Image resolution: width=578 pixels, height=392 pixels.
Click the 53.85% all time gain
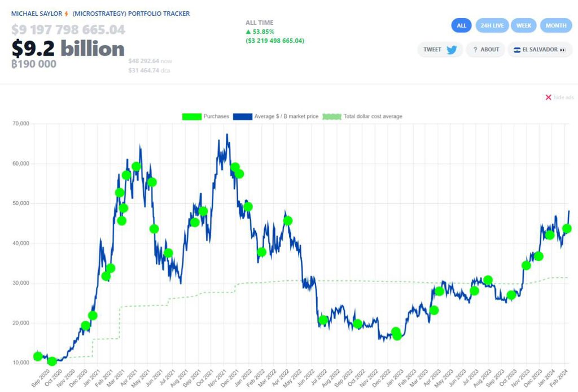260,32
